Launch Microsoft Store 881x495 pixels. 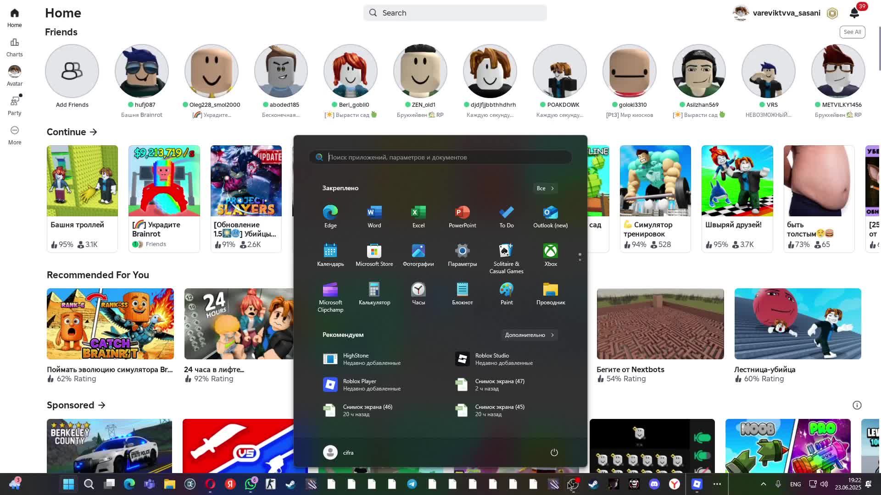pyautogui.click(x=374, y=255)
